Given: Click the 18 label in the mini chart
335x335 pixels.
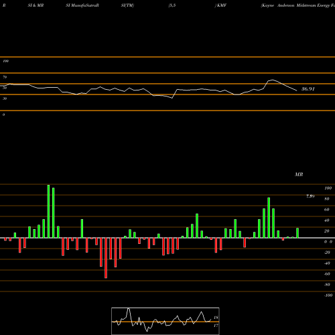Looking at the screenshot, I should point(216,318).
